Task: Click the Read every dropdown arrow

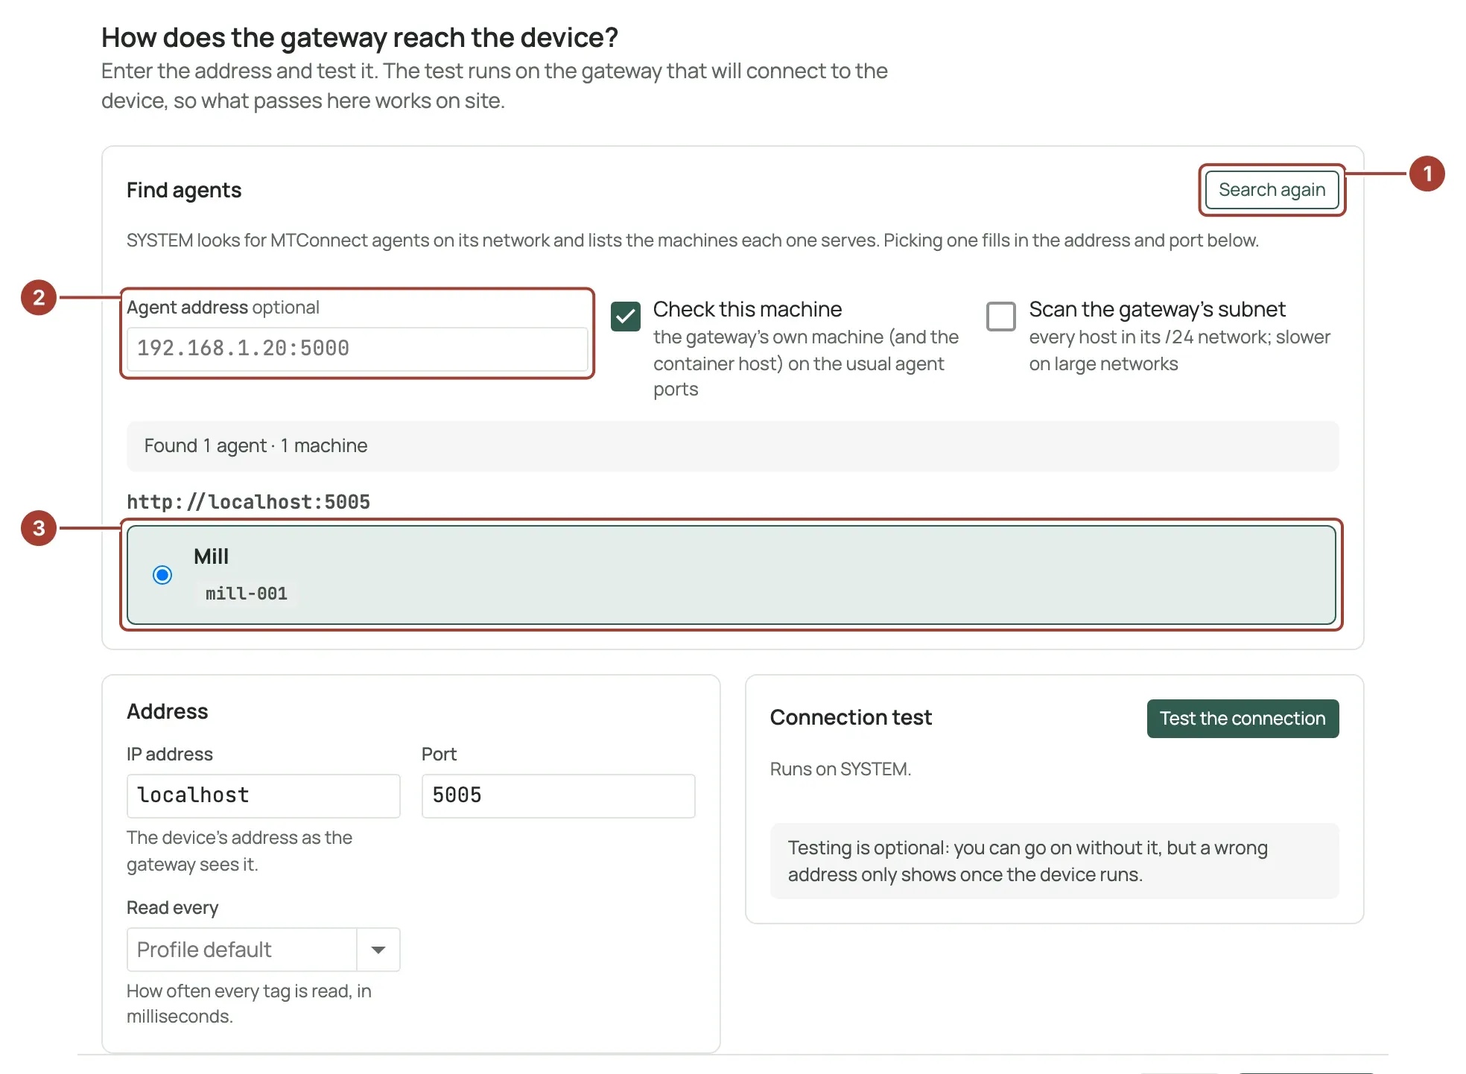Action: click(378, 950)
